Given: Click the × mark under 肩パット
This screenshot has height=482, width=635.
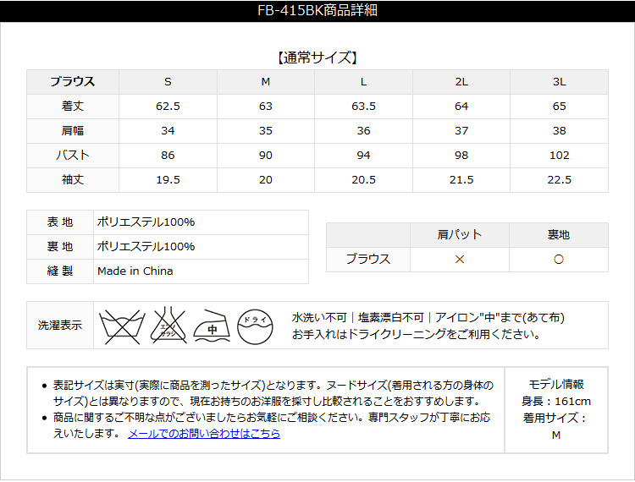Looking at the screenshot, I should (460, 260).
